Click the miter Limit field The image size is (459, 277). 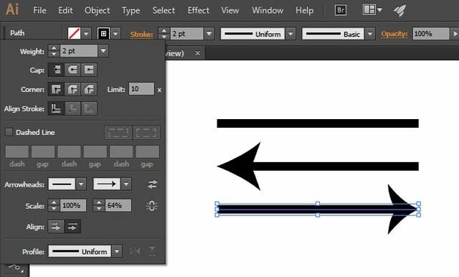click(x=141, y=89)
